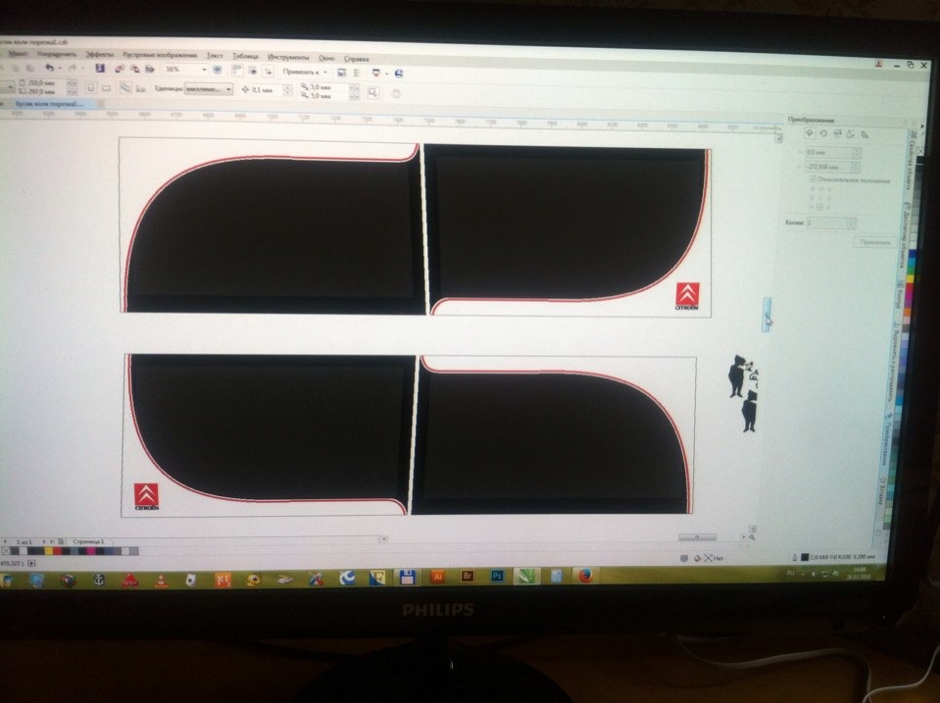Toggle the Relative position checkbox
Viewport: 940px width, 703px height.
[813, 178]
